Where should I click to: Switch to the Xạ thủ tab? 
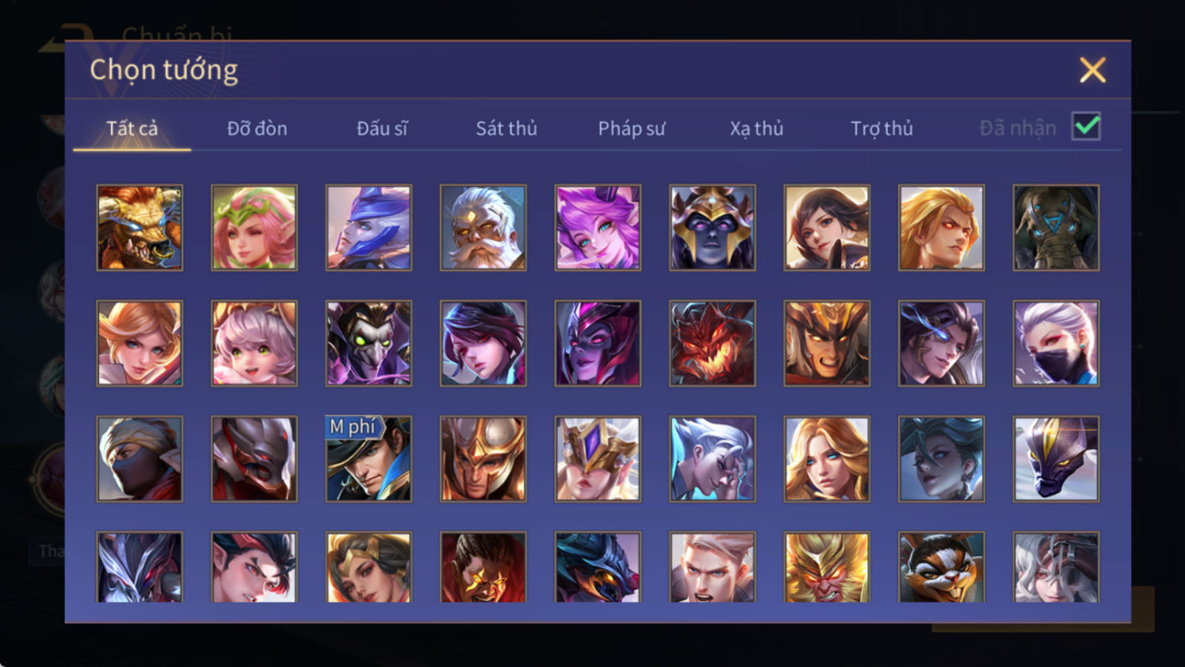(756, 128)
